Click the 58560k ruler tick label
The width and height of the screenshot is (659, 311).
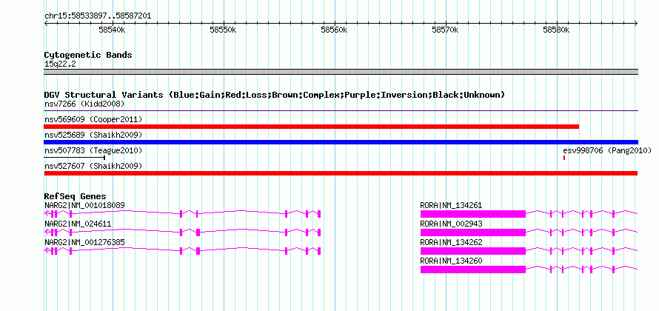point(334,30)
